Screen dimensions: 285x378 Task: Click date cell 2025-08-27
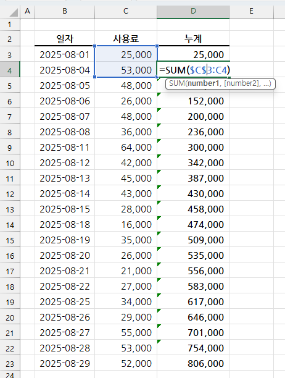pyautogui.click(x=65, y=332)
